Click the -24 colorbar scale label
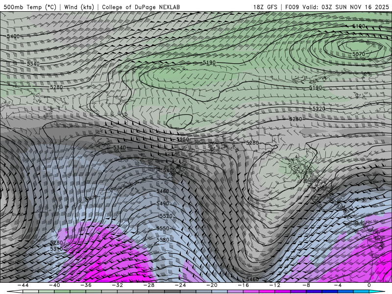The height and width of the screenshot is (294, 392). click(180, 285)
